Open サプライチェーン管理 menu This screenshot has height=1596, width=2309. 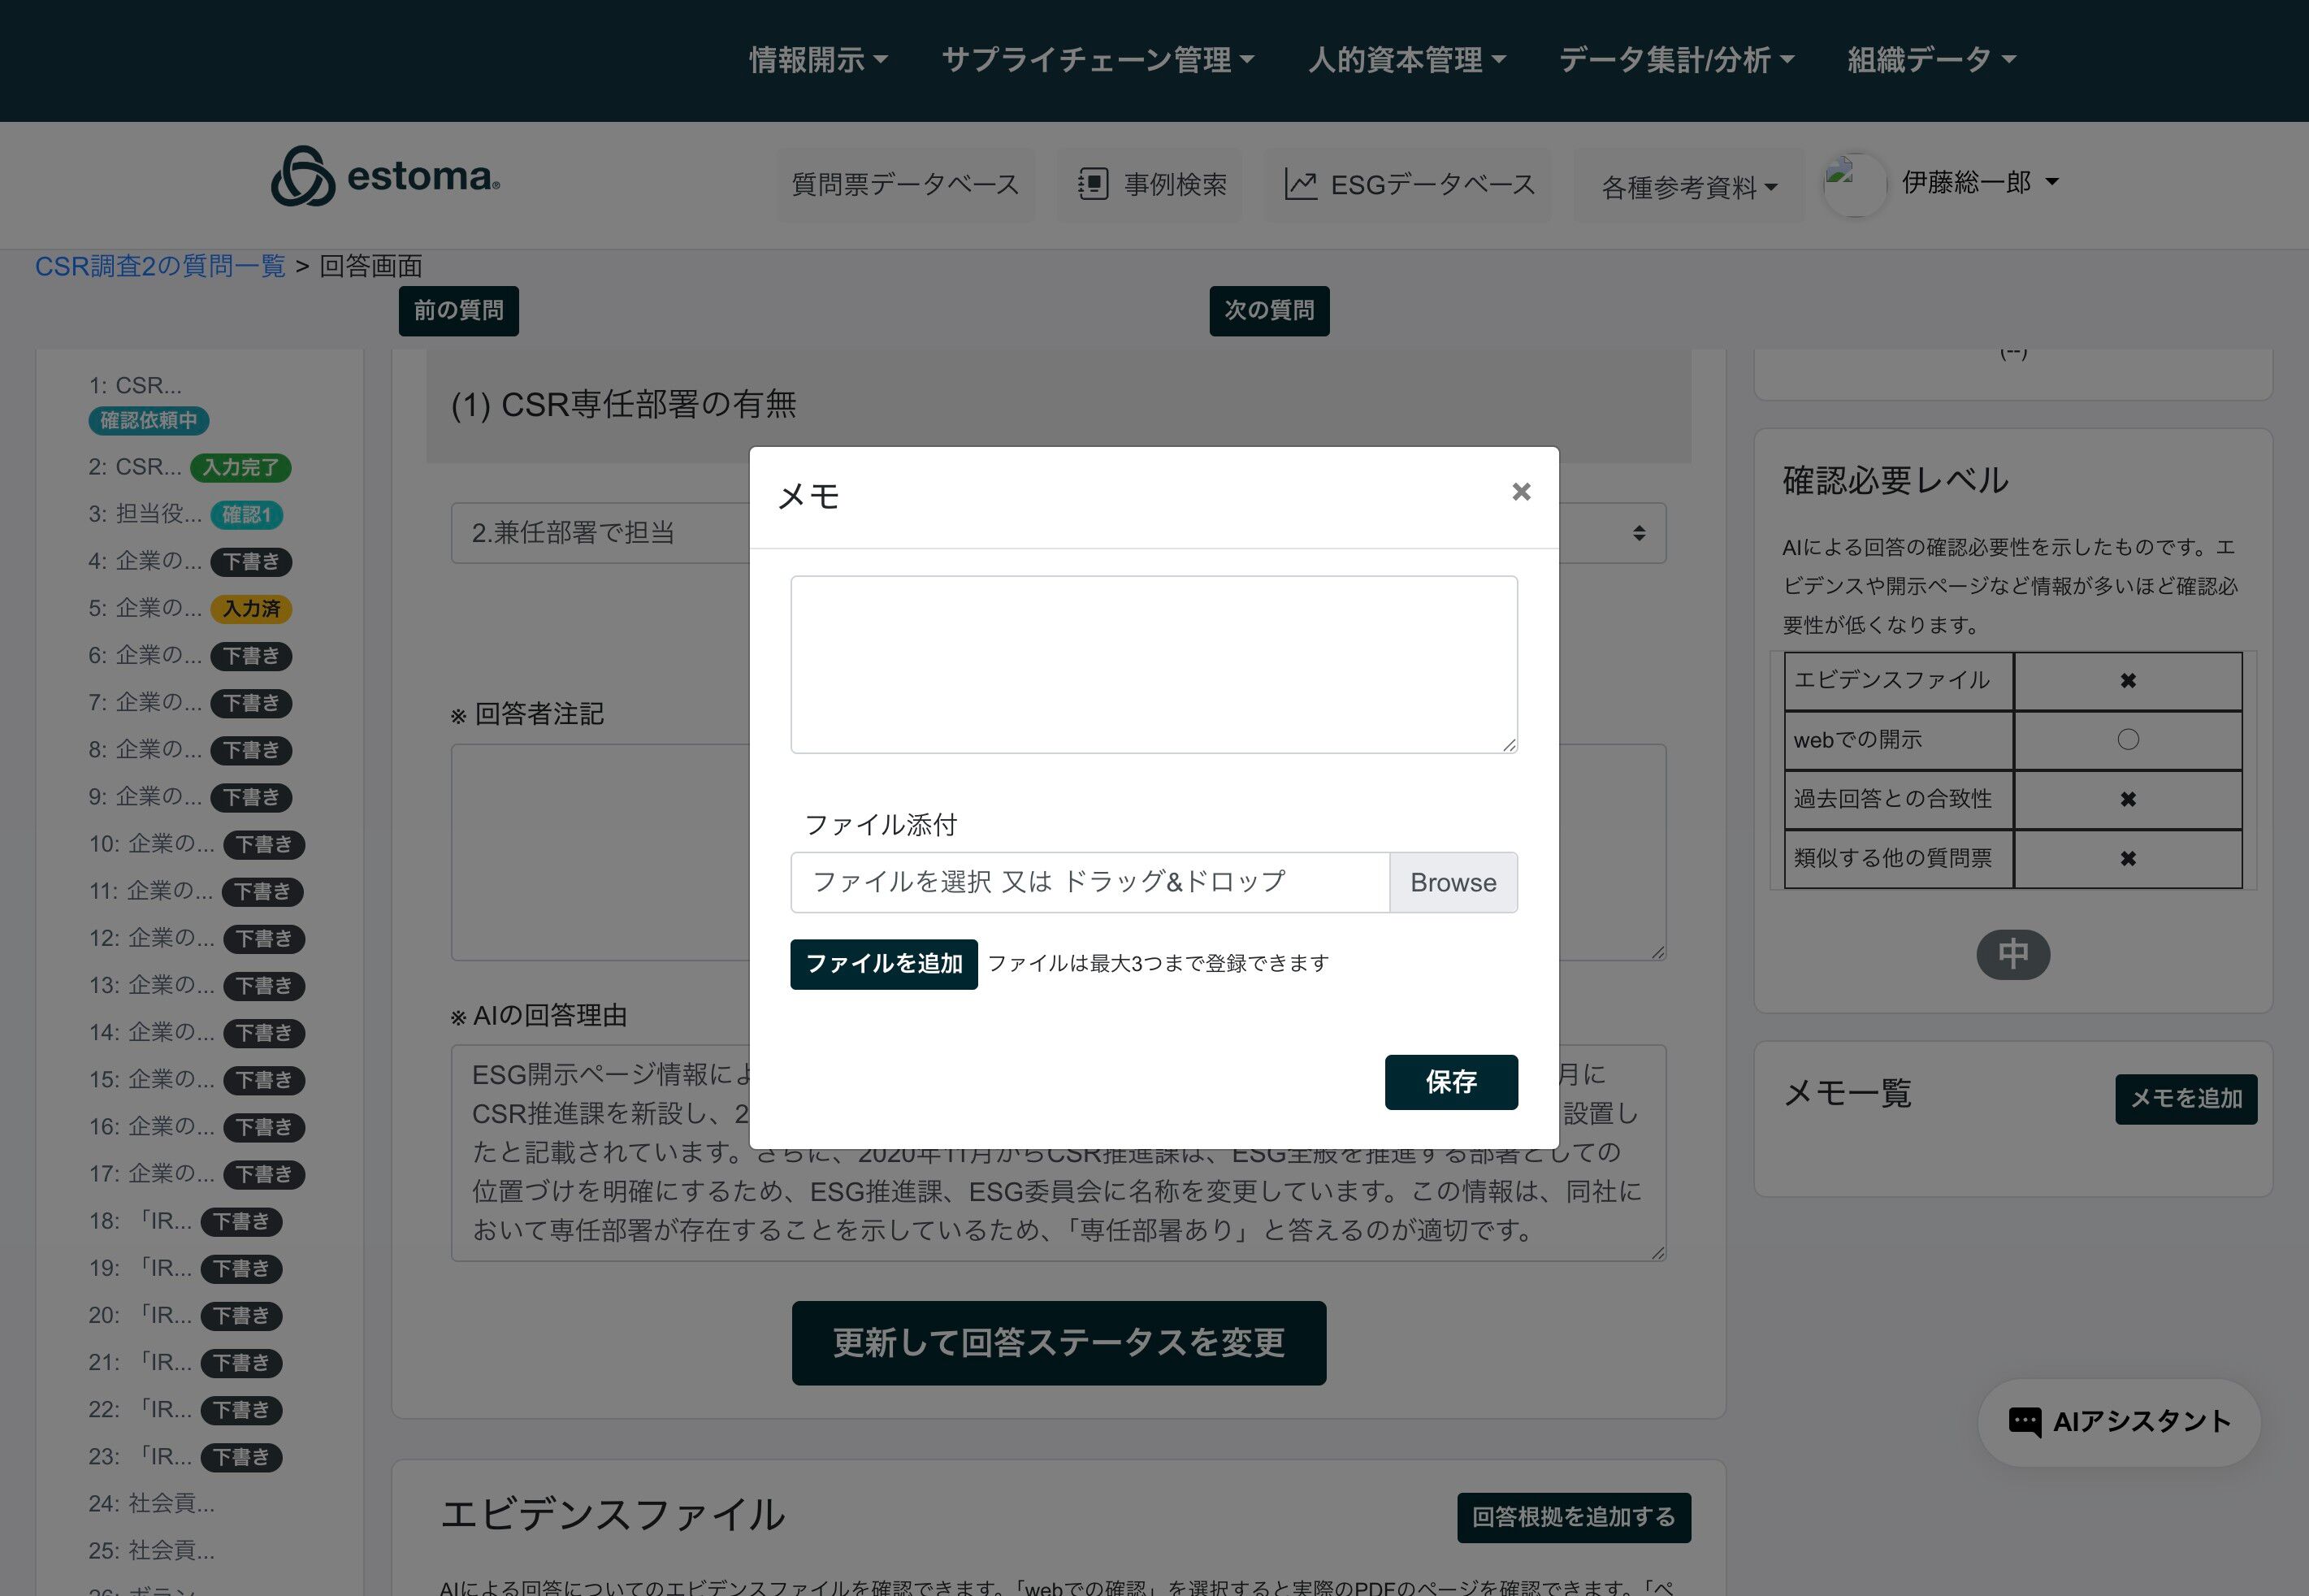1097,60
